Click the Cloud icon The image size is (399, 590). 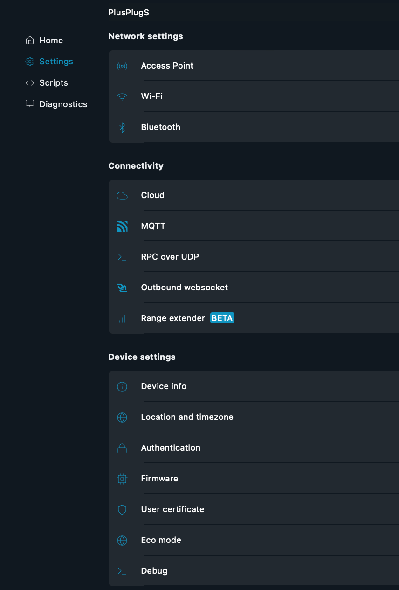coord(122,196)
